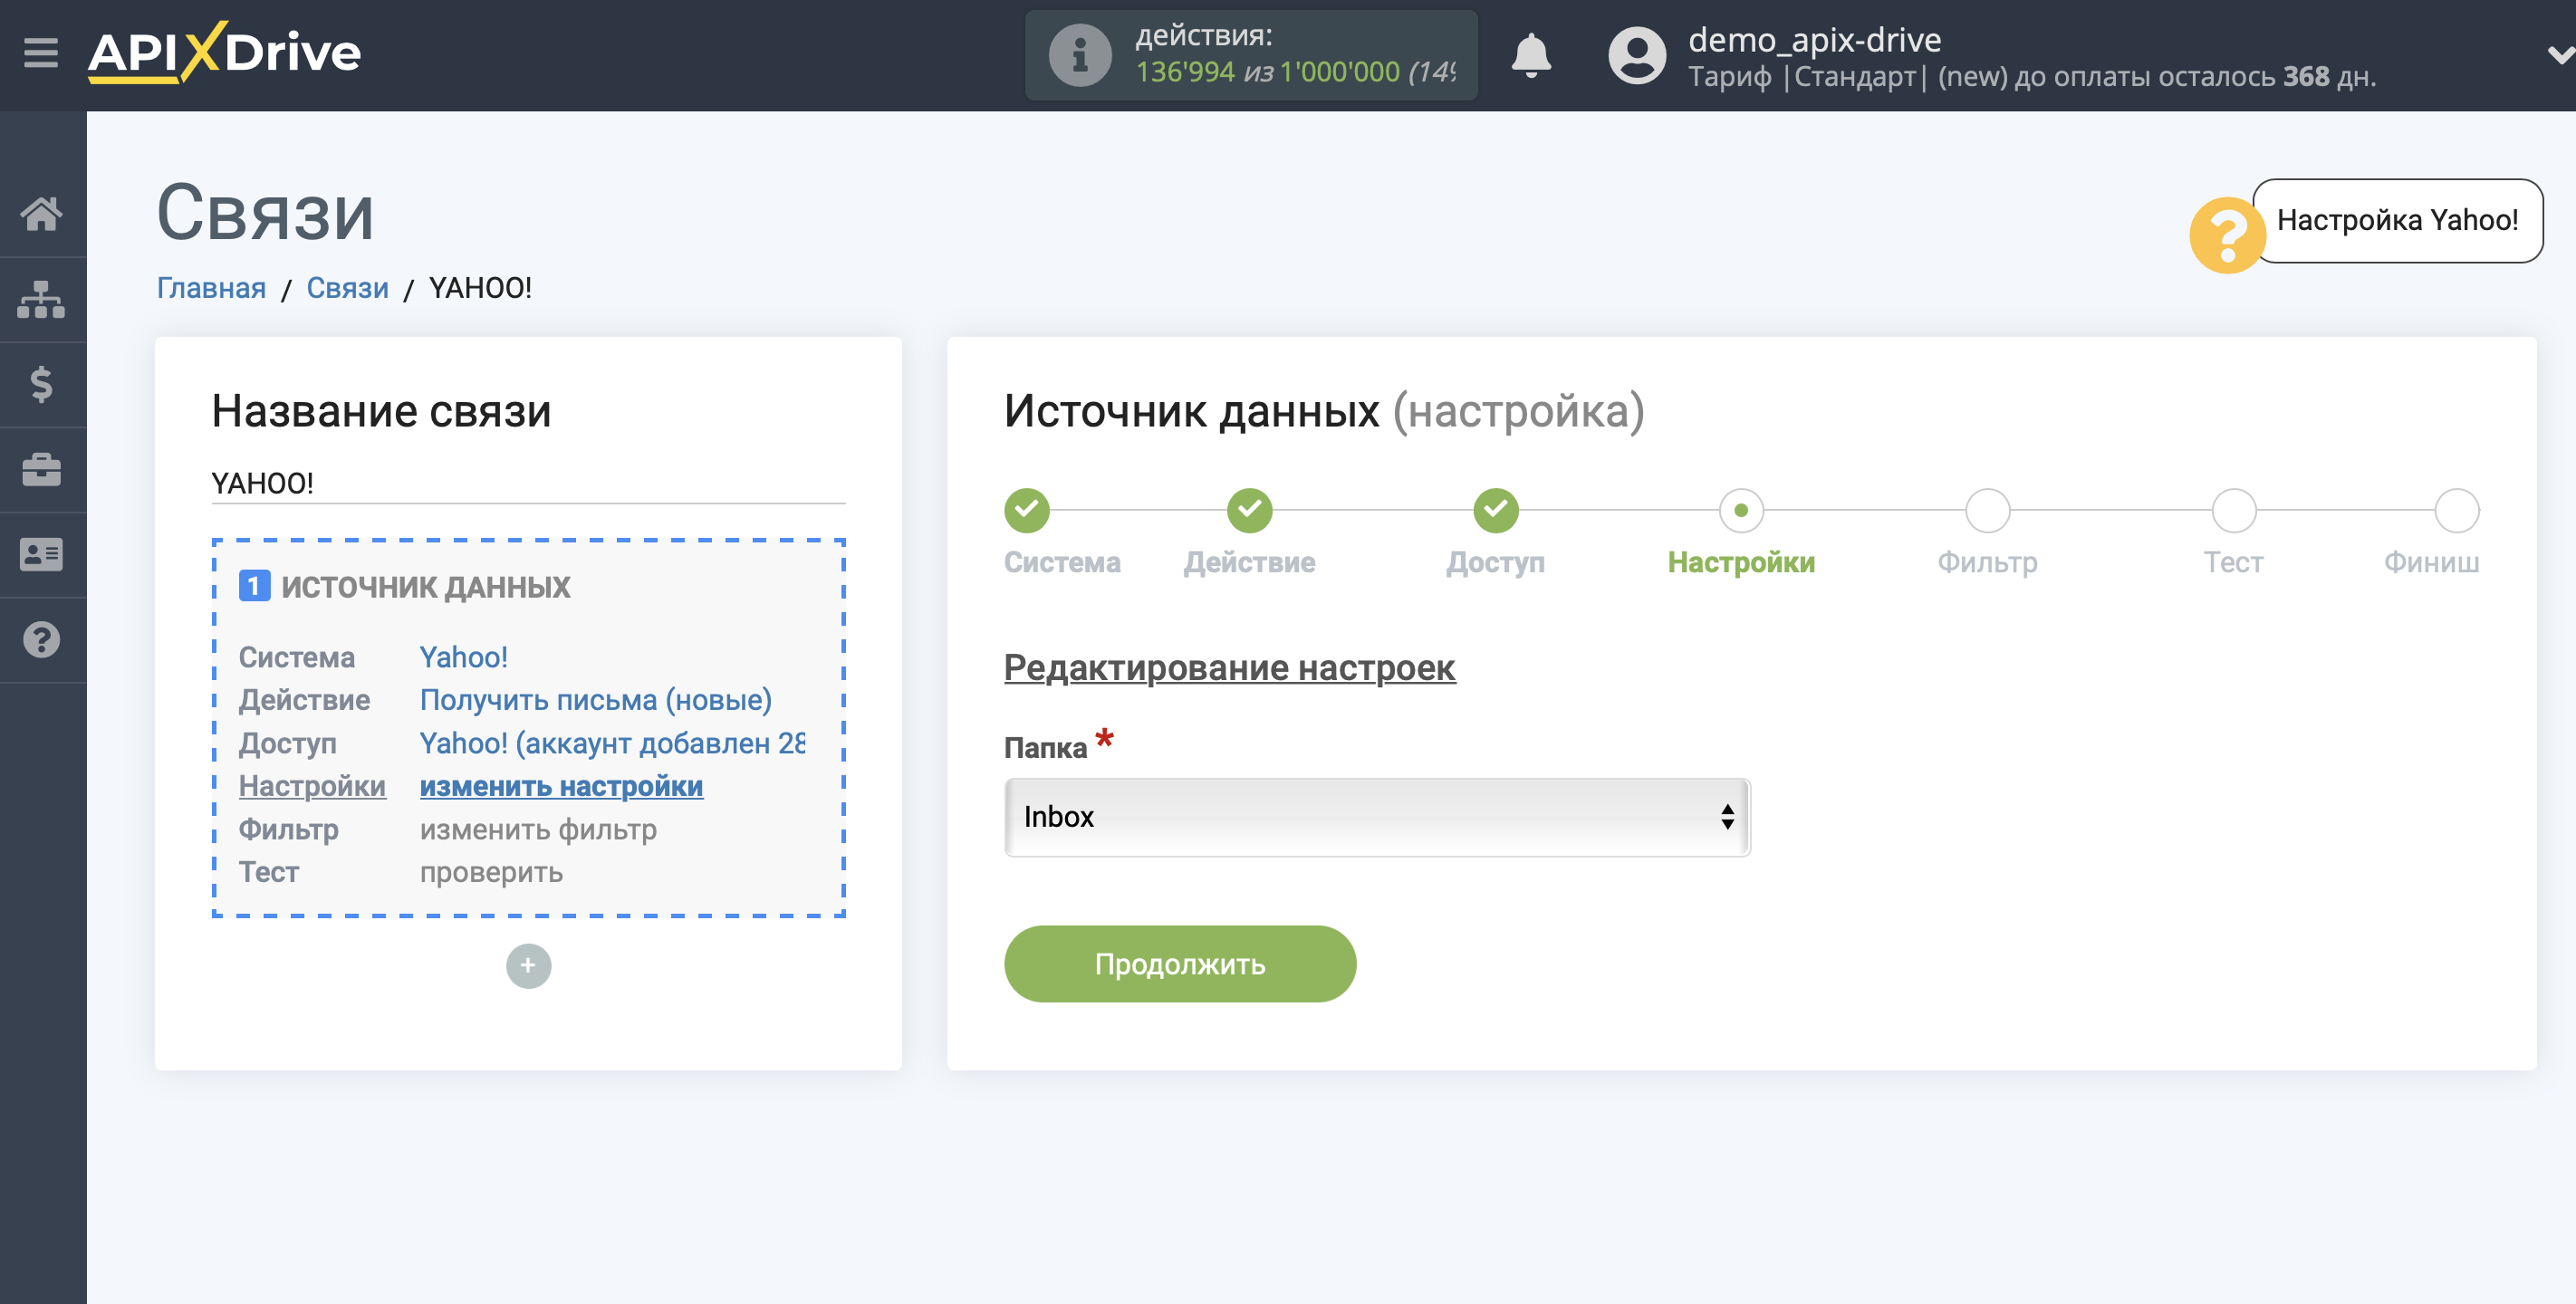
Task: Click the actions counter 136'994
Action: pos(1184,72)
